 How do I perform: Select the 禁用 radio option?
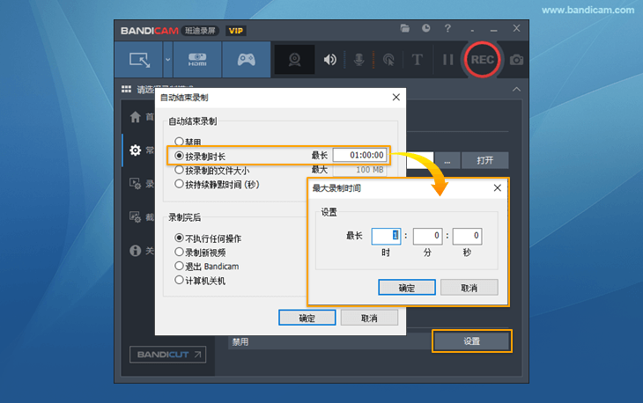pos(188,142)
